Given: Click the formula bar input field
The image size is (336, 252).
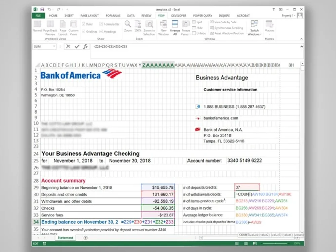Looking at the screenshot, I should 197,51.
